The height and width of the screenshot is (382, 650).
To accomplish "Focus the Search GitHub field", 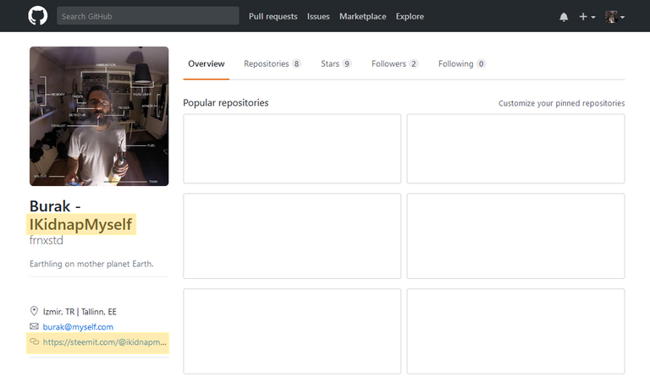I will [x=147, y=16].
